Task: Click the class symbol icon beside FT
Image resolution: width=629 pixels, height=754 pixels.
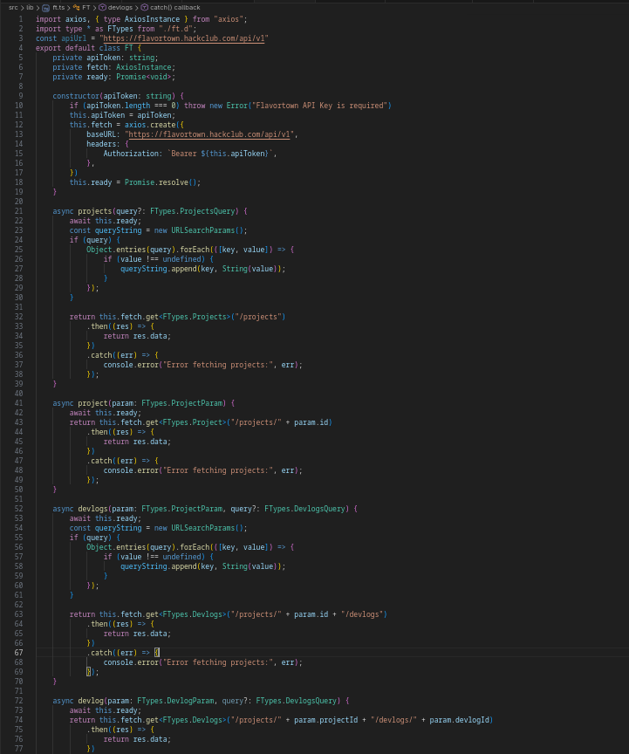Action: (77, 7)
